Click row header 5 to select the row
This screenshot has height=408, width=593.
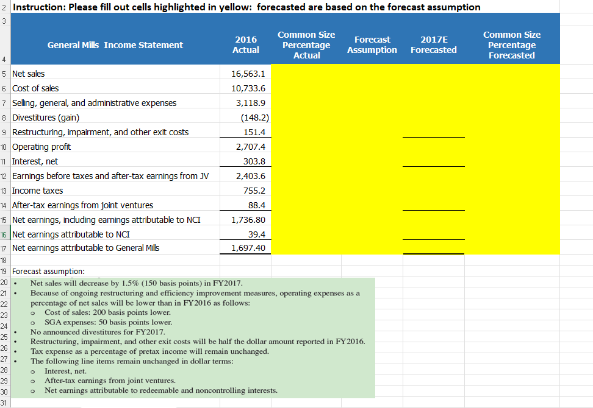click(5, 73)
